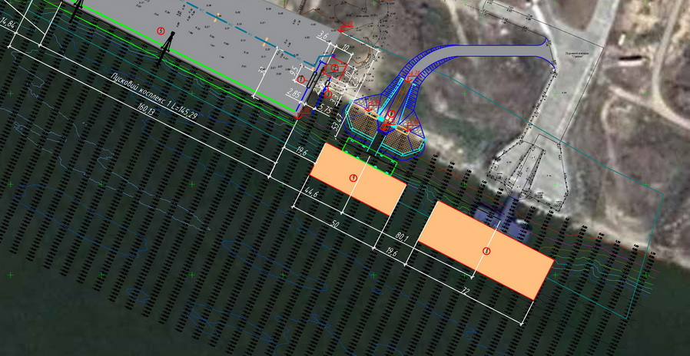Click the 19,6 dimension next to 160,13
The image size is (690, 356).
tap(301, 153)
